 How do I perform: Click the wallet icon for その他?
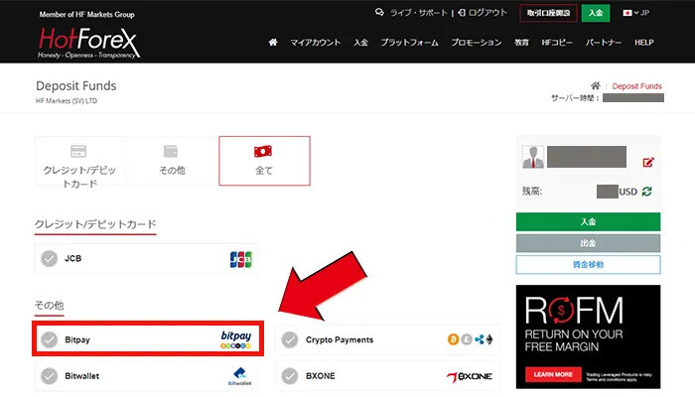[171, 151]
